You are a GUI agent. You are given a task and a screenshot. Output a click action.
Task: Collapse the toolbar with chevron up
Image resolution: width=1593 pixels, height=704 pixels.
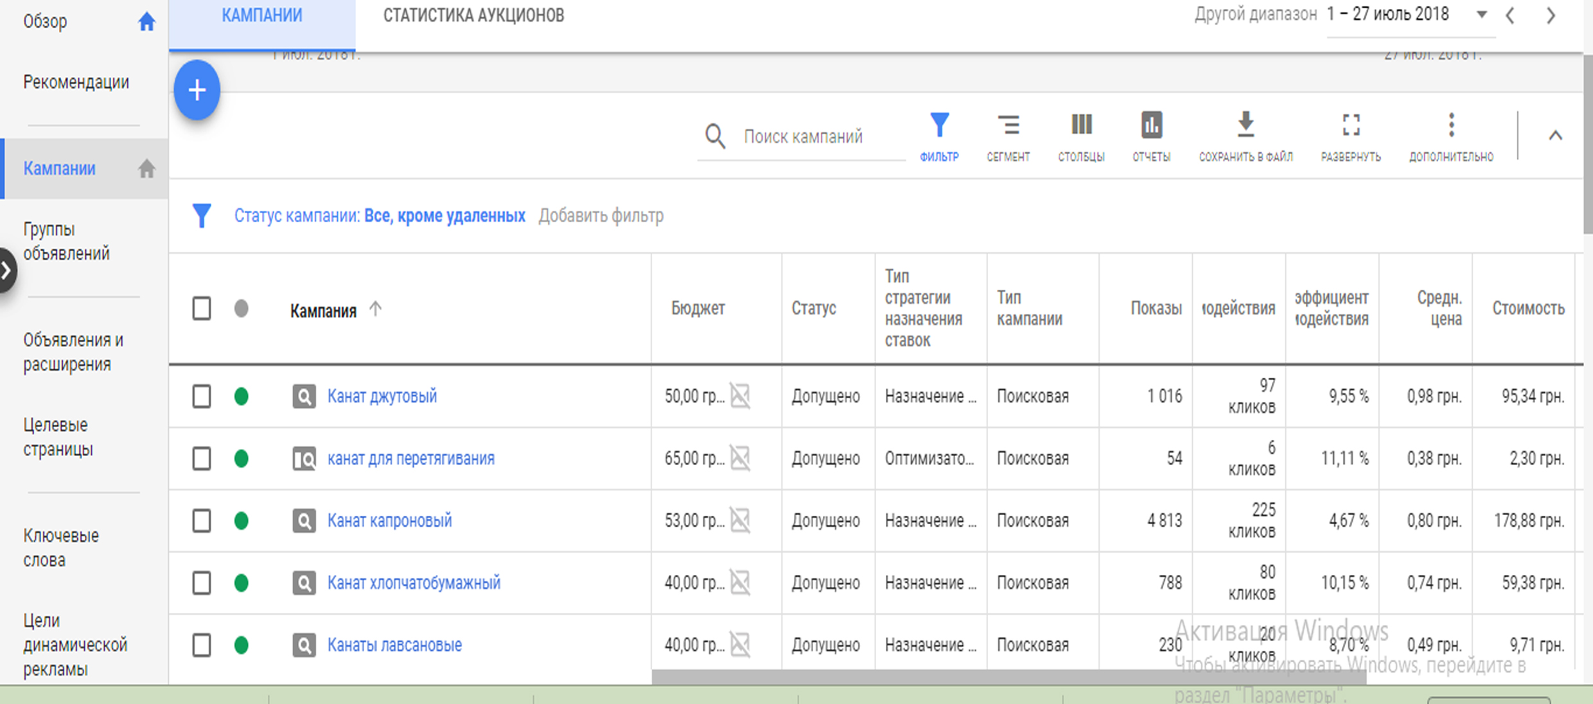point(1555,136)
